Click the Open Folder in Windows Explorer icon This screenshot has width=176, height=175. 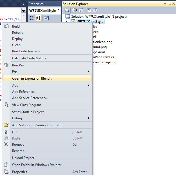pyautogui.click(x=6, y=165)
